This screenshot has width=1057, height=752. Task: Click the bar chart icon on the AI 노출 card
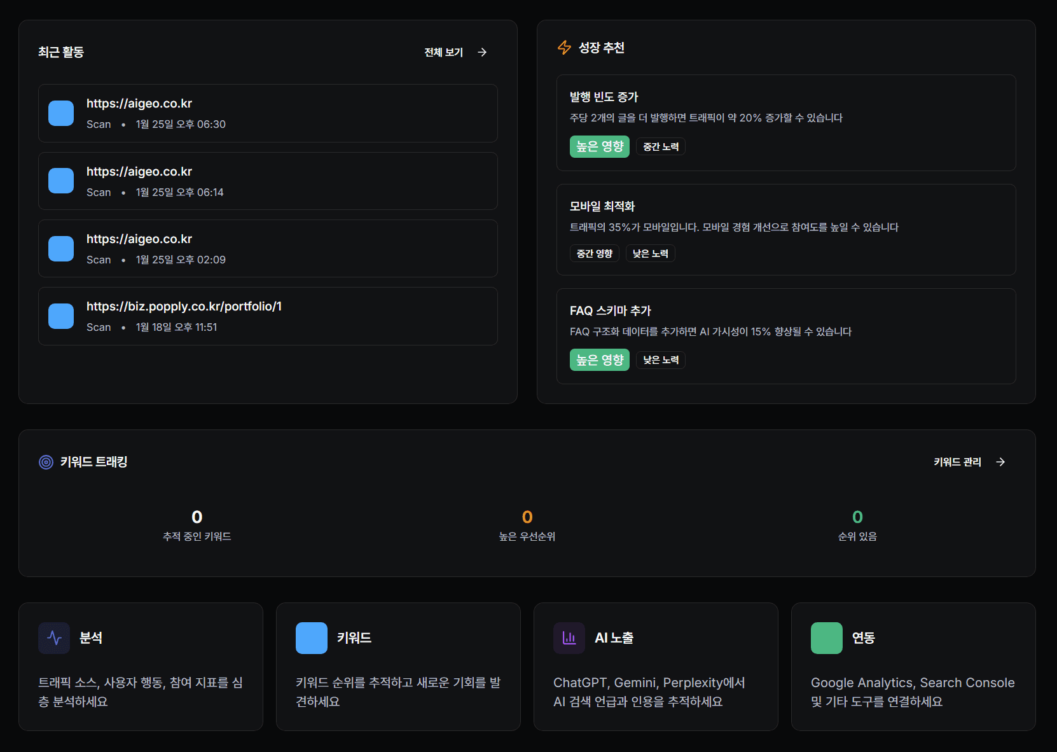[569, 637]
